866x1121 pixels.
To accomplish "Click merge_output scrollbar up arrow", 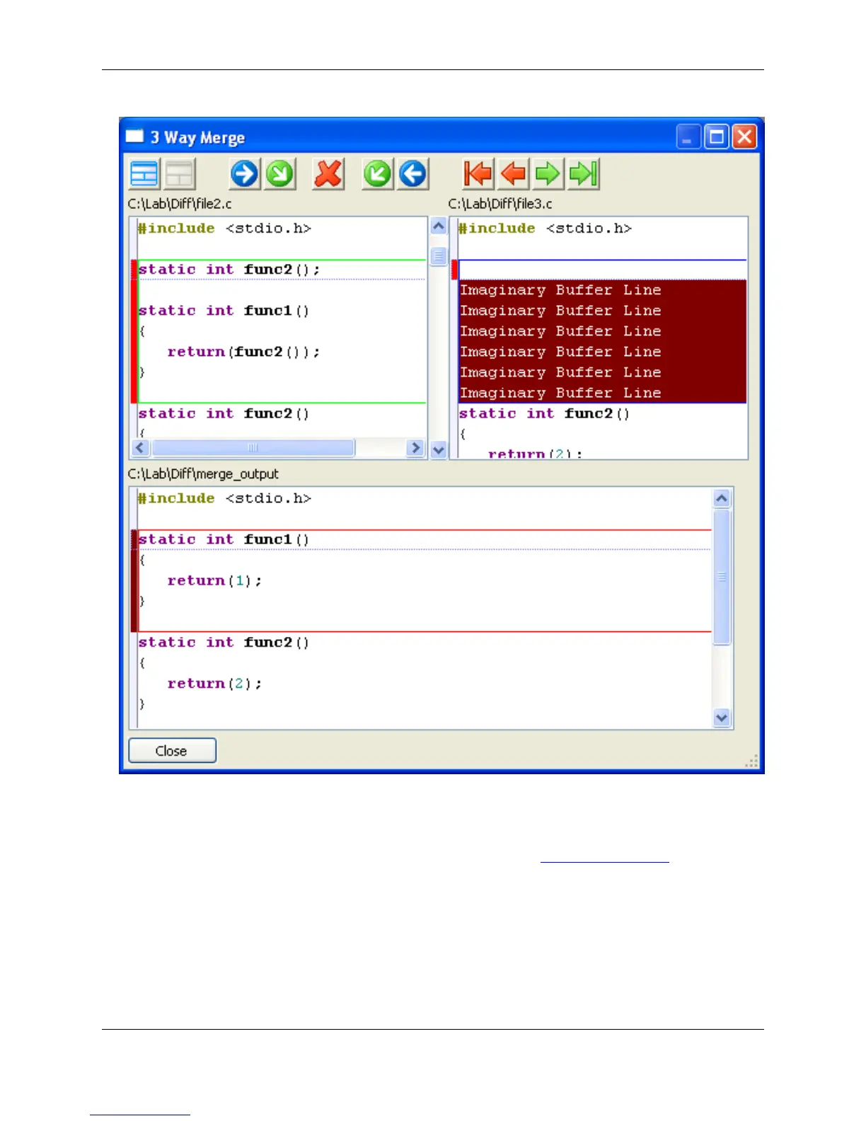I will point(722,498).
